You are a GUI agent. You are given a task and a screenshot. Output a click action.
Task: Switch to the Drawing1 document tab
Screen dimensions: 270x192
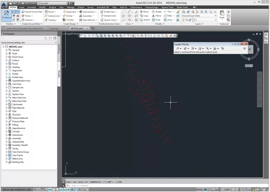[x=54, y=28]
